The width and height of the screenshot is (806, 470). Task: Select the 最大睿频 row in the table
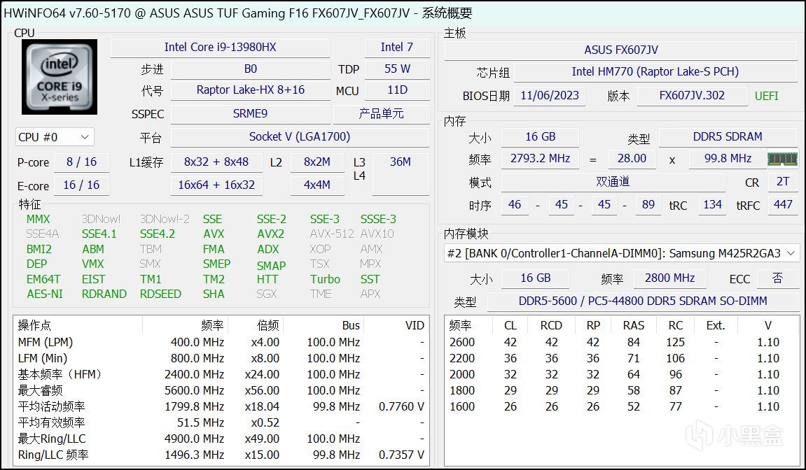pos(221,390)
